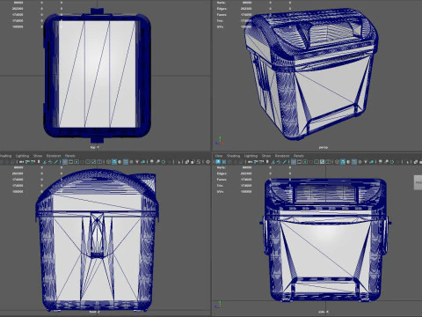Toggle shadows in front view panel

142,162
